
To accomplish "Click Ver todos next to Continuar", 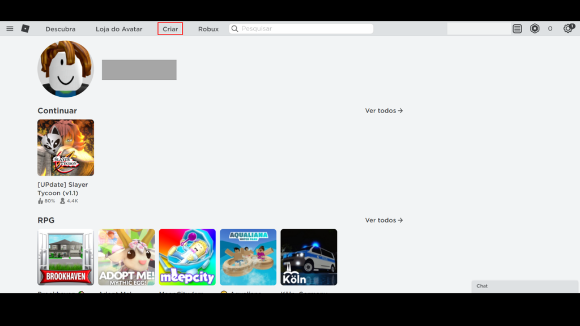I will click(384, 110).
